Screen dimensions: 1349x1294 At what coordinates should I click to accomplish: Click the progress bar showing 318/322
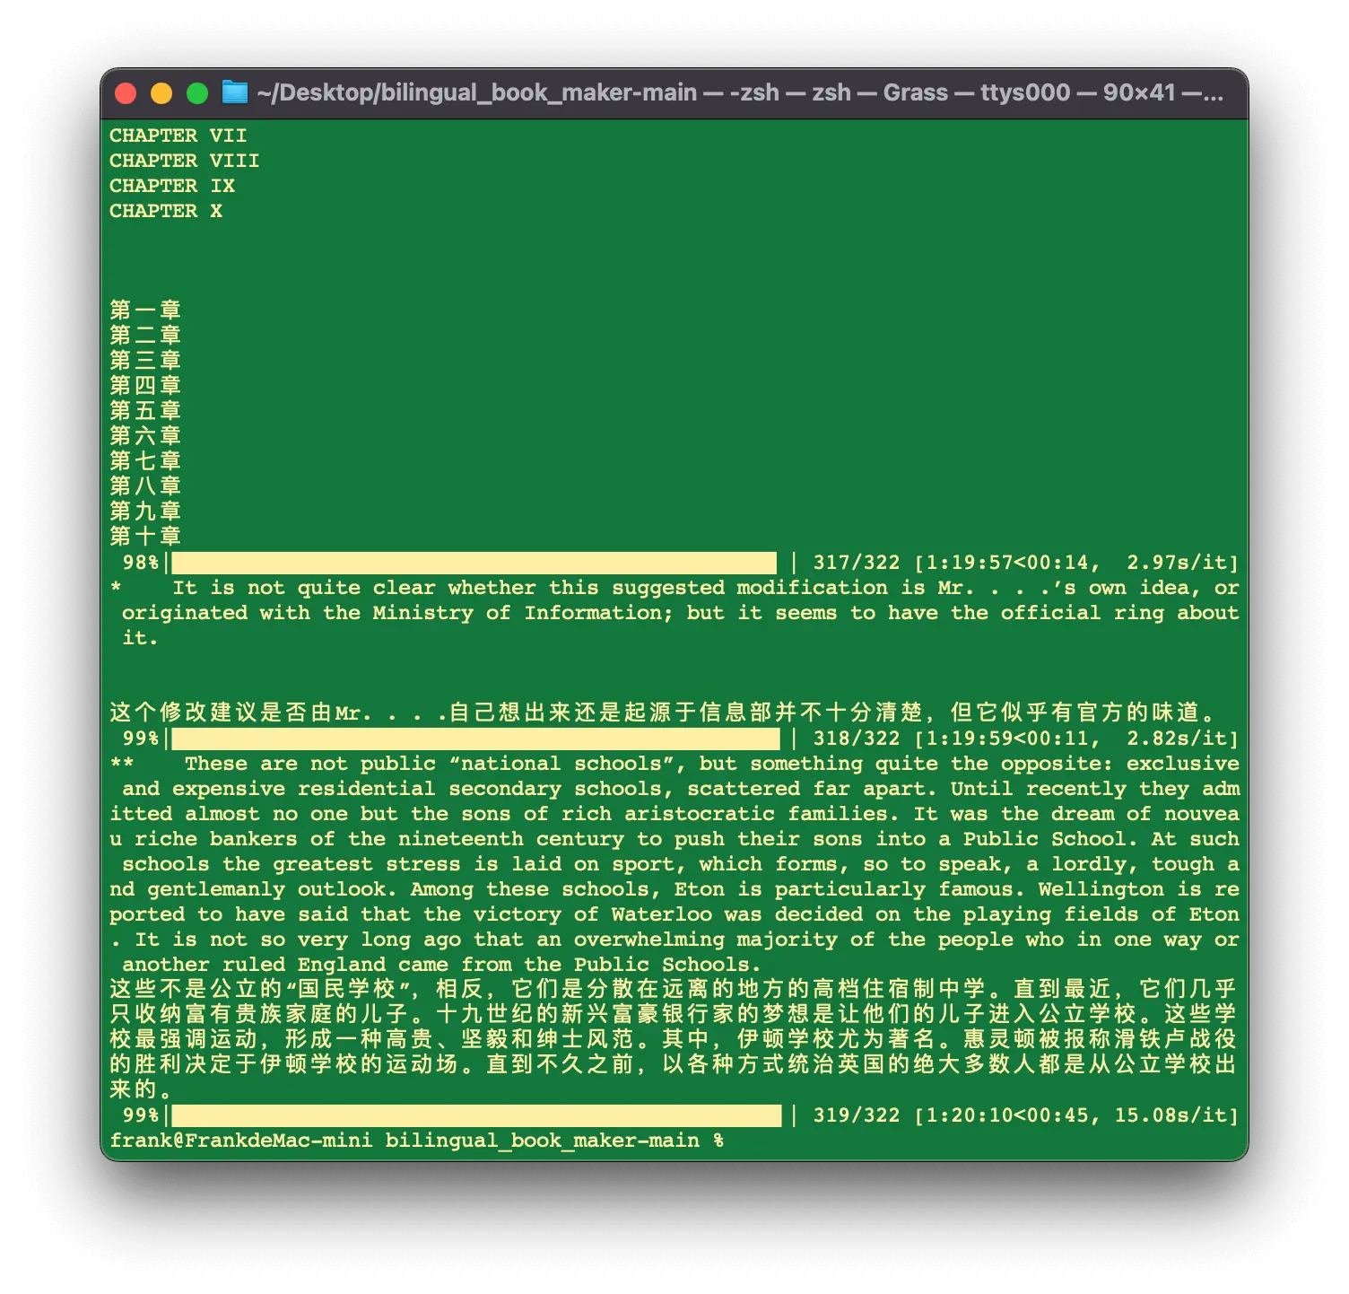pyautogui.click(x=475, y=739)
